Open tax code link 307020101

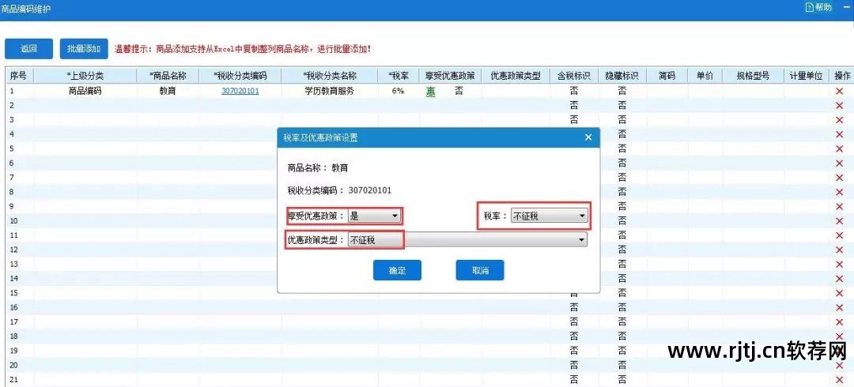pos(240,91)
